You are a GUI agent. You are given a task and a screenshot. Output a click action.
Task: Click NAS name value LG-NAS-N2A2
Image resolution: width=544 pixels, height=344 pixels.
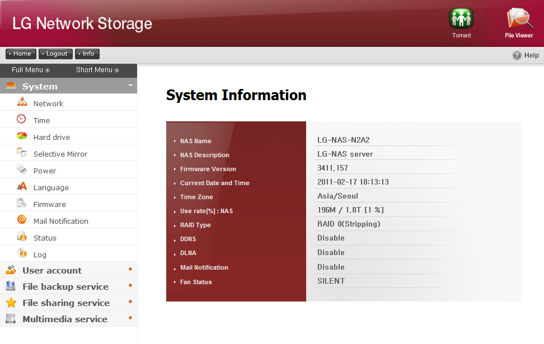pyautogui.click(x=344, y=140)
